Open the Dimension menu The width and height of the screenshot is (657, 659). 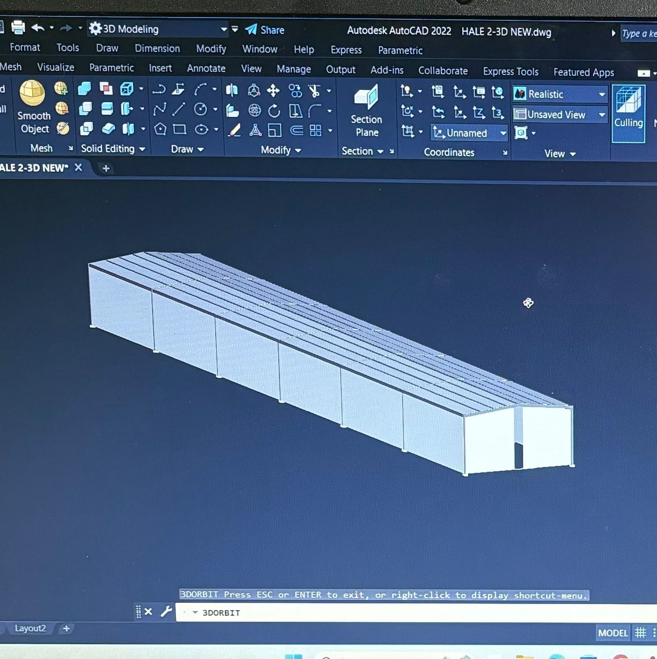[157, 49]
